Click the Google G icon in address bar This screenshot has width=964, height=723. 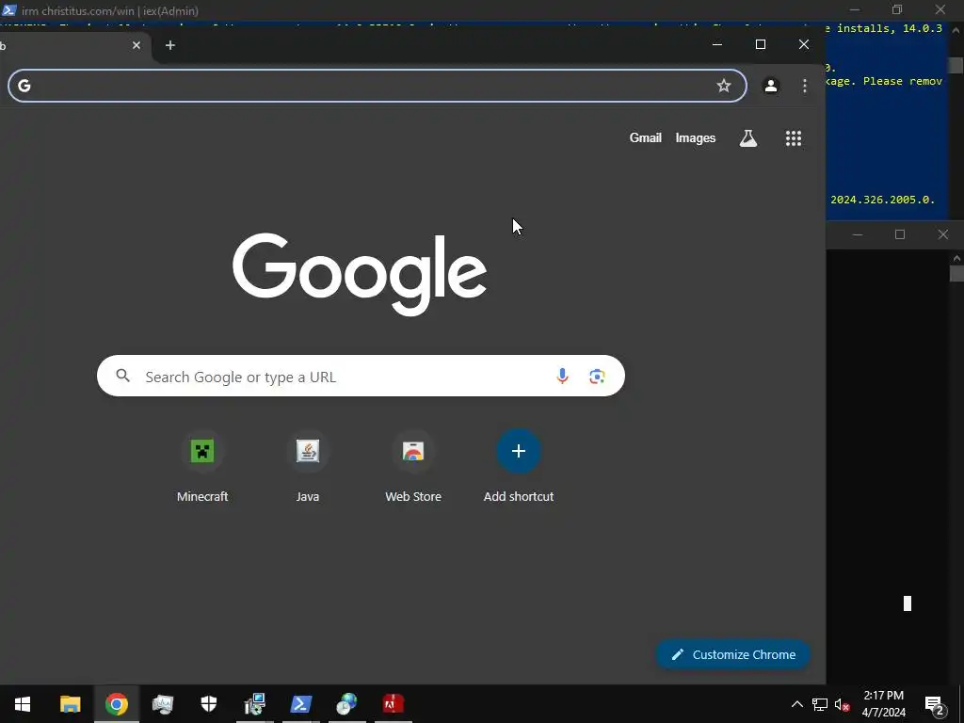point(24,86)
